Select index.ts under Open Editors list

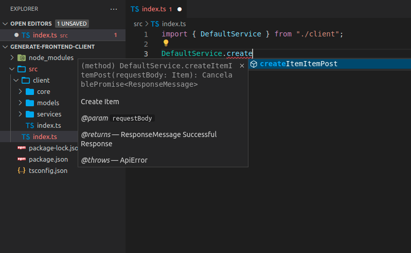[45, 35]
